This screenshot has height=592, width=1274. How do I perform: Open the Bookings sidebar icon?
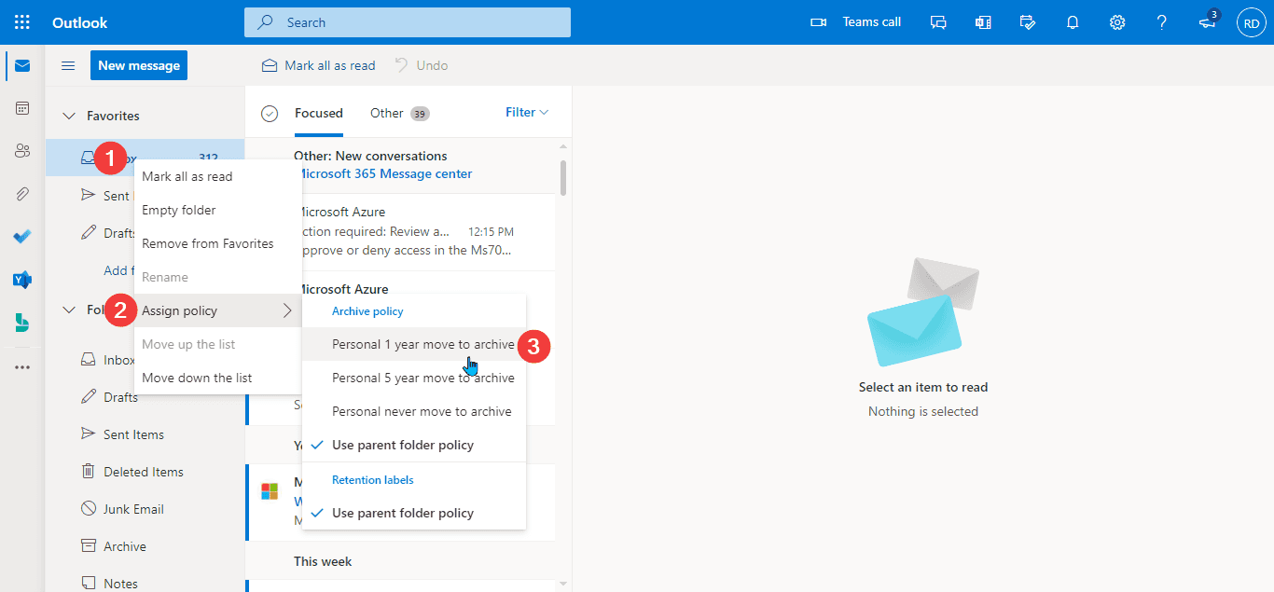tap(22, 323)
